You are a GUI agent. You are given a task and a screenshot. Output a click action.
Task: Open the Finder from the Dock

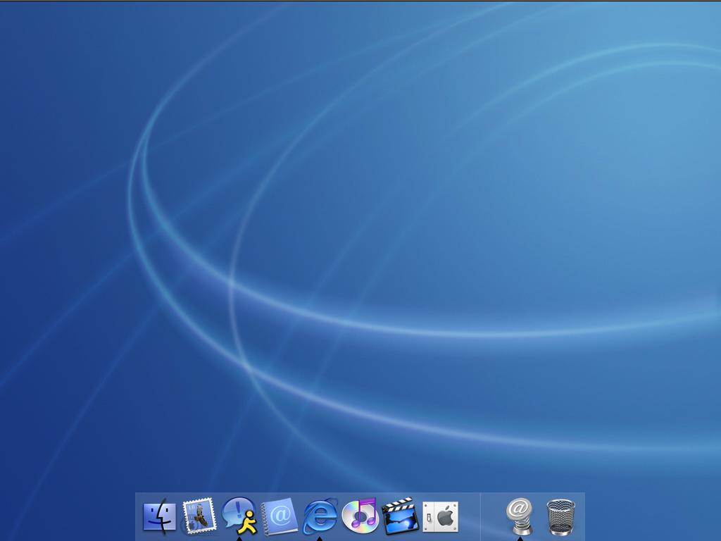[158, 516]
